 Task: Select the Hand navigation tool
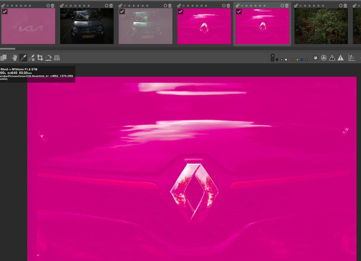tap(15, 58)
